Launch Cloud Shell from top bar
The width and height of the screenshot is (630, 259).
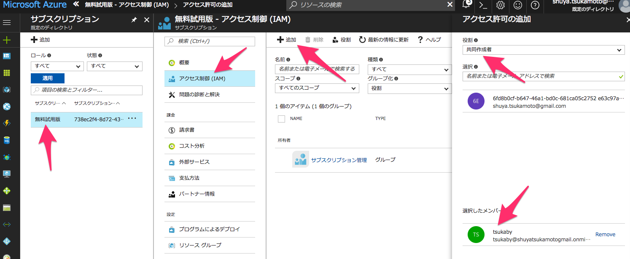click(483, 5)
